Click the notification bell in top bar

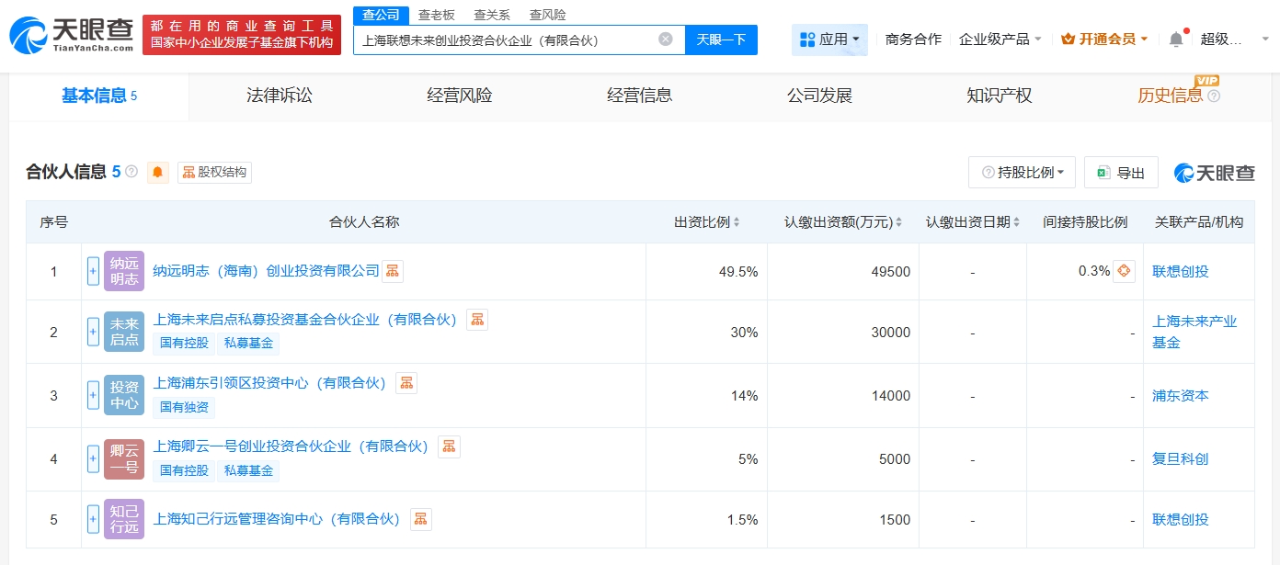click(x=1176, y=40)
